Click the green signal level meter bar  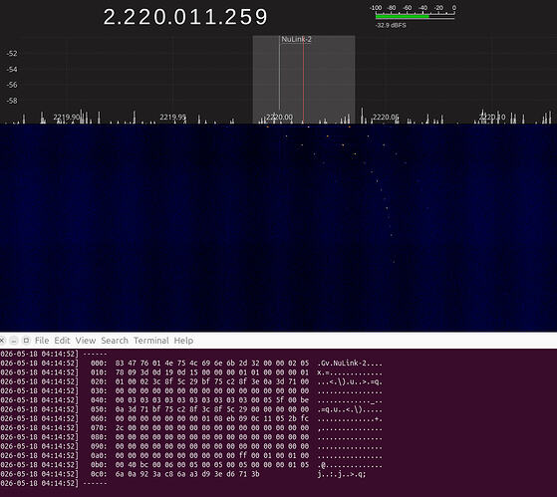pyautogui.click(x=403, y=16)
